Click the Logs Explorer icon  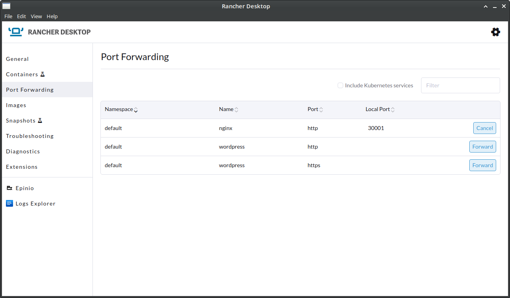(9, 204)
